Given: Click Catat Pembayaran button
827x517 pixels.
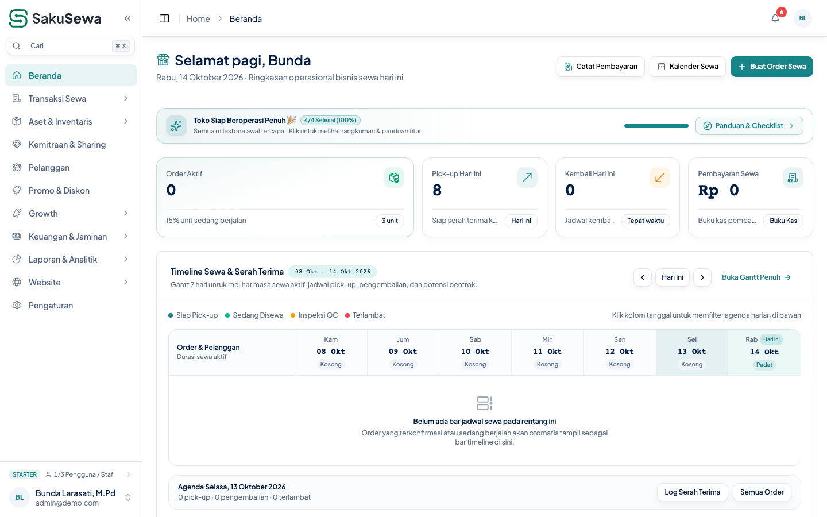Looking at the screenshot, I should (x=601, y=67).
